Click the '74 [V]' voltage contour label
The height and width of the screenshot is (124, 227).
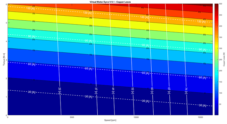[186, 91]
